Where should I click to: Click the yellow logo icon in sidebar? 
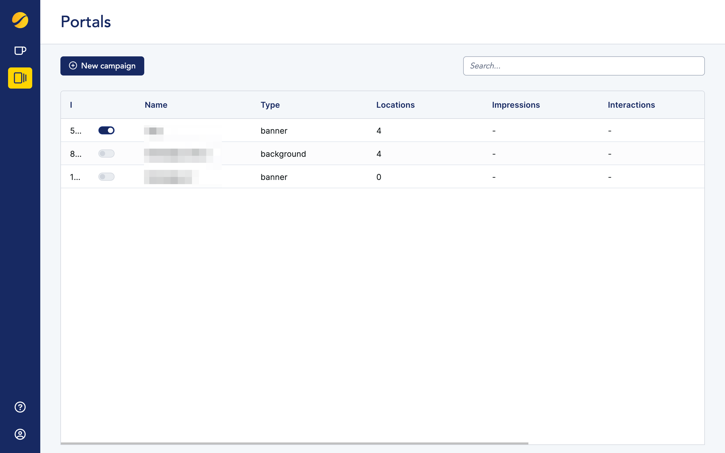20,20
